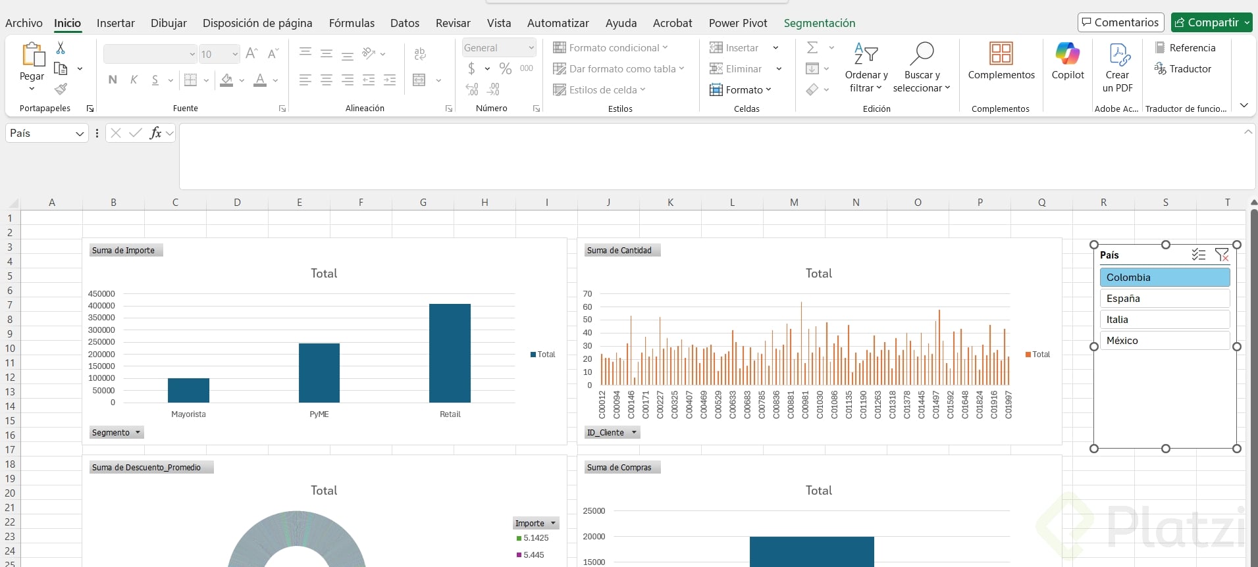Open the Comentarios pane button
This screenshot has width=1258, height=567.
(x=1120, y=22)
